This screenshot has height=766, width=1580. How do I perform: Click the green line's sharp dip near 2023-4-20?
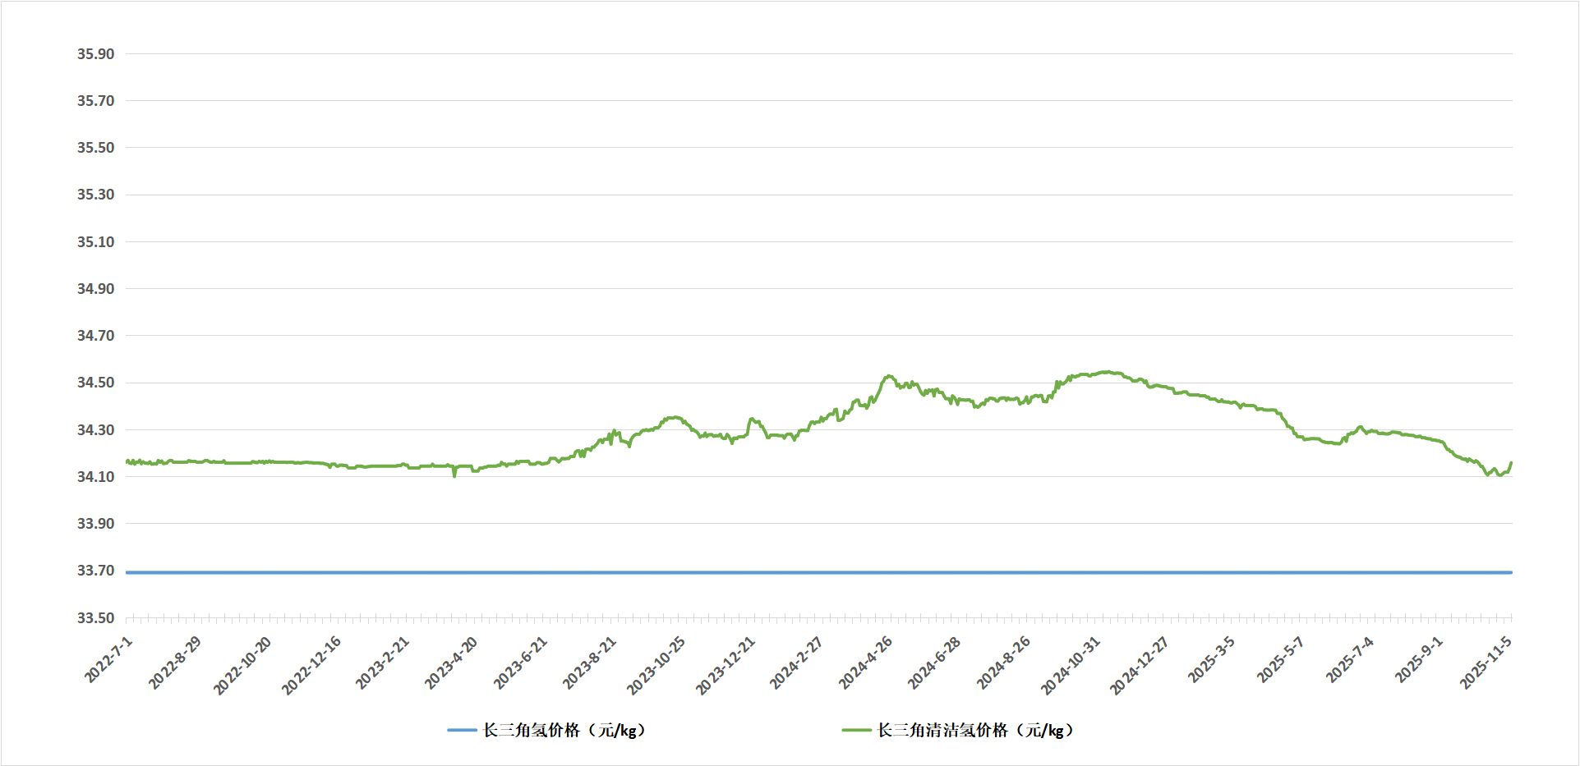coord(454,475)
